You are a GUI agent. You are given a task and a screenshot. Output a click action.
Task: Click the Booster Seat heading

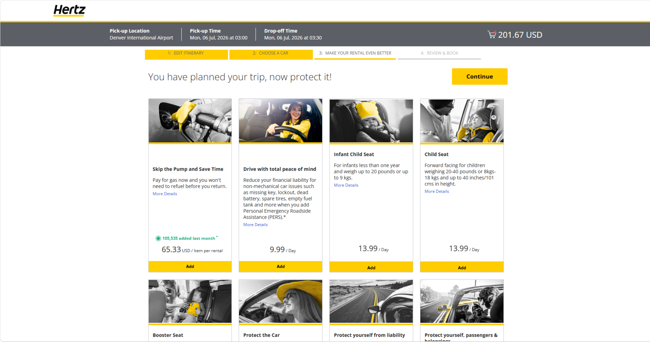tap(168, 335)
